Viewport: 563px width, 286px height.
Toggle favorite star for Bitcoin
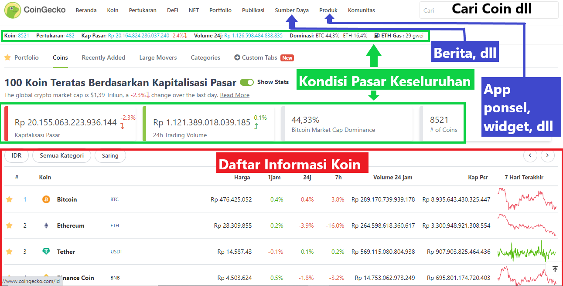click(9, 199)
